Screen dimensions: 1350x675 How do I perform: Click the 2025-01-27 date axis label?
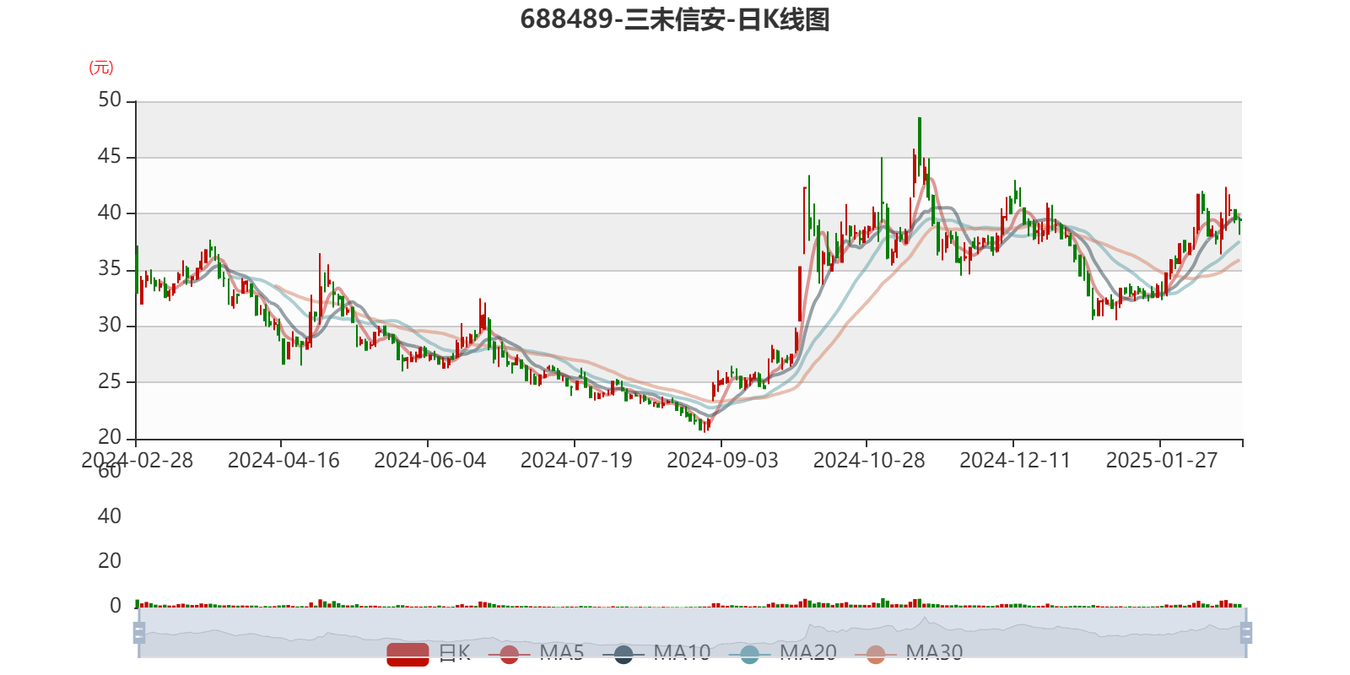(x=1162, y=461)
